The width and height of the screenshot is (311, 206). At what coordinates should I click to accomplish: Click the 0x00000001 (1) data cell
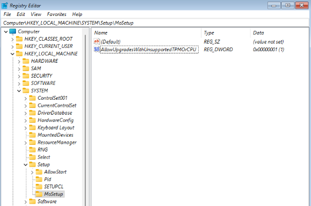pos(269,50)
